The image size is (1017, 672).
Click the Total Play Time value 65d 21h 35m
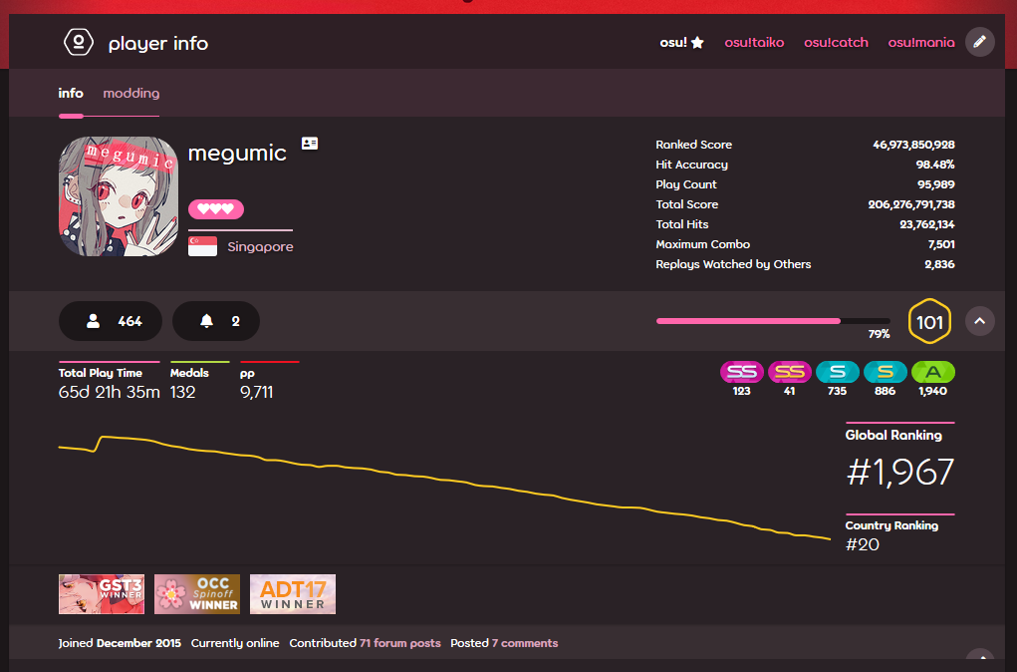click(x=109, y=392)
